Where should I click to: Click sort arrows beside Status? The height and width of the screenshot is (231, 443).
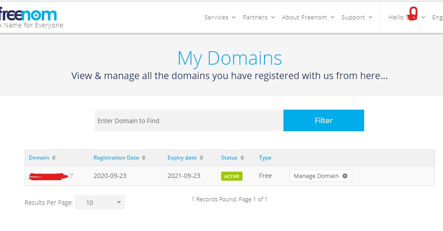[242, 158]
